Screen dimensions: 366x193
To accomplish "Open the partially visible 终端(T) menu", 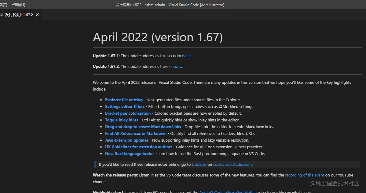I will 3,5.
